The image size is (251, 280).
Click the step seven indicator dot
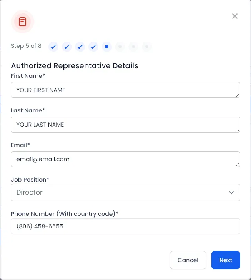(133, 47)
